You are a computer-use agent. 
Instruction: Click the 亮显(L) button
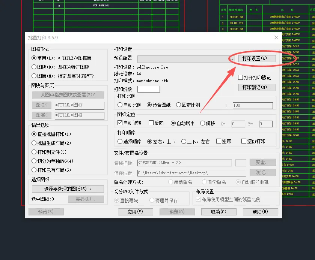pyautogui.click(x=86, y=199)
